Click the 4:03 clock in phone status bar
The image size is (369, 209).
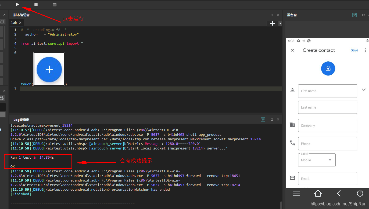coord(291,41)
